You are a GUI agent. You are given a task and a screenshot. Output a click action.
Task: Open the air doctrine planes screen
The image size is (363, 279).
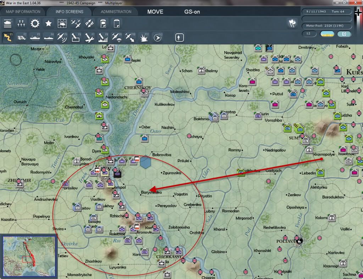coord(76,23)
